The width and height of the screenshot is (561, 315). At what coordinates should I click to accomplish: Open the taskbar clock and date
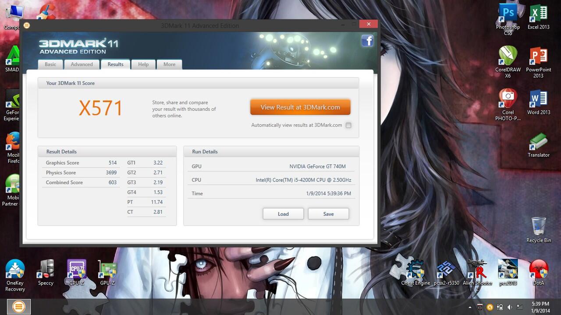[540, 307]
